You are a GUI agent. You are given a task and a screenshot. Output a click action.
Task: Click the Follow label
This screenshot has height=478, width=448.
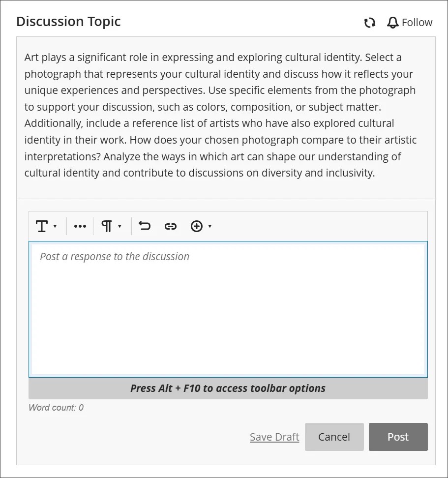417,22
